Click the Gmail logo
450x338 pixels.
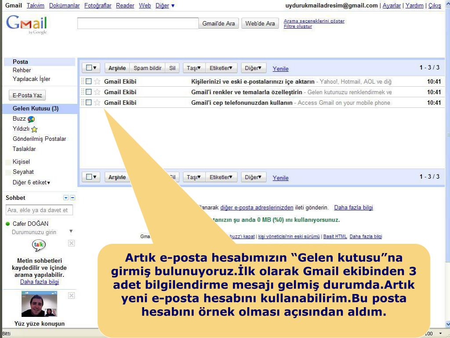click(26, 24)
